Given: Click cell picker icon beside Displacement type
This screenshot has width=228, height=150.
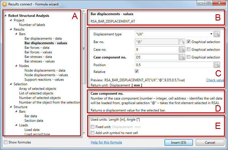Looking at the screenshot, I should [217, 34].
